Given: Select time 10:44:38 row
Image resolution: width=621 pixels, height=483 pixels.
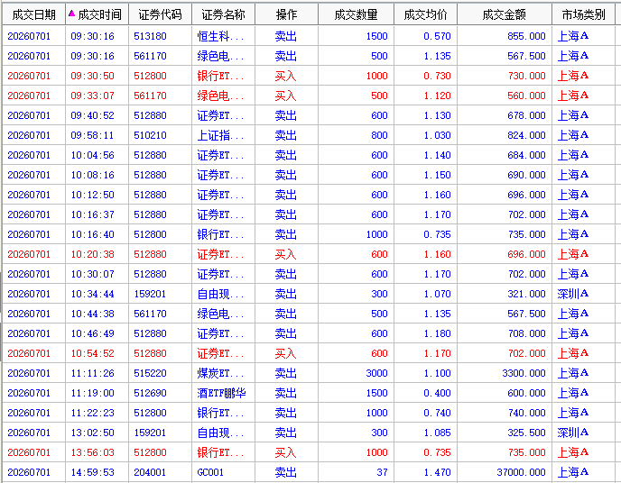Looking at the screenshot, I should point(92,314).
